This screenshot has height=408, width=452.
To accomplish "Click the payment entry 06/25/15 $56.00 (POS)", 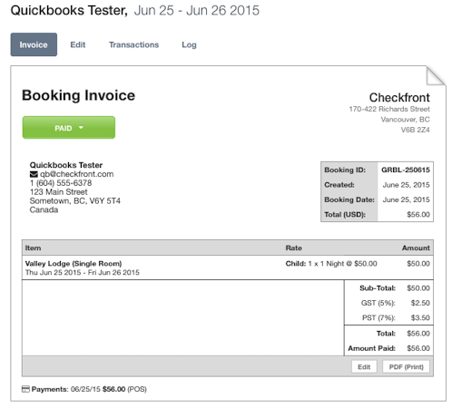I will [x=109, y=389].
